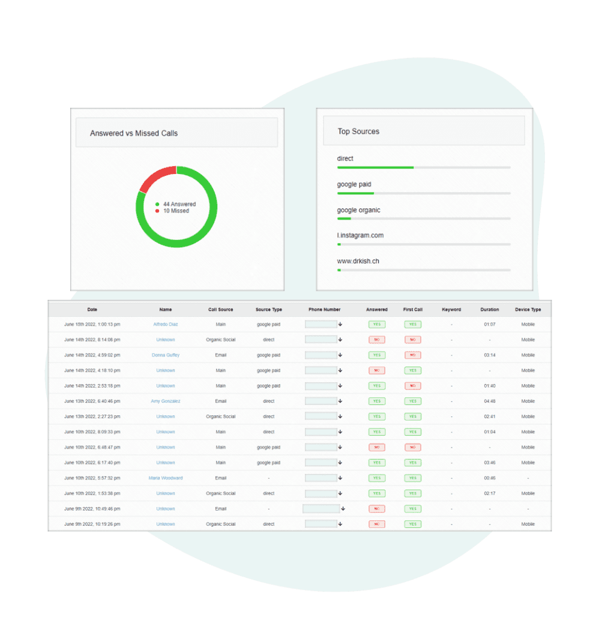Sort by the Duration column header
The image size is (614, 639).
(489, 310)
